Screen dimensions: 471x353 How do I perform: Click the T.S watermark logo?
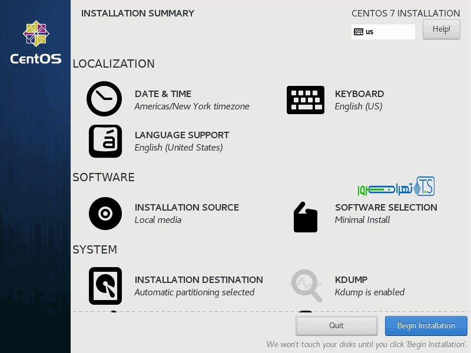396,187
